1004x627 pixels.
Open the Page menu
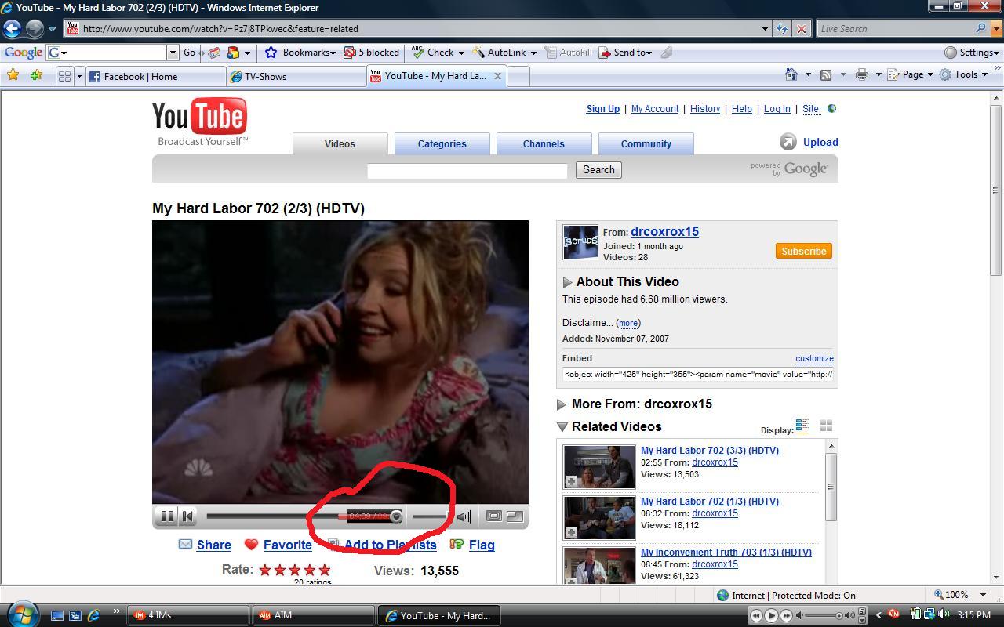click(x=911, y=74)
